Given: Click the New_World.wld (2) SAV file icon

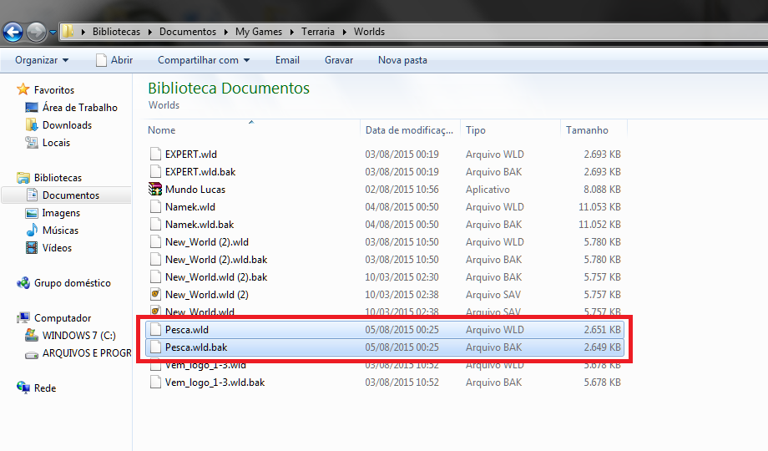Looking at the screenshot, I should click(x=155, y=295).
